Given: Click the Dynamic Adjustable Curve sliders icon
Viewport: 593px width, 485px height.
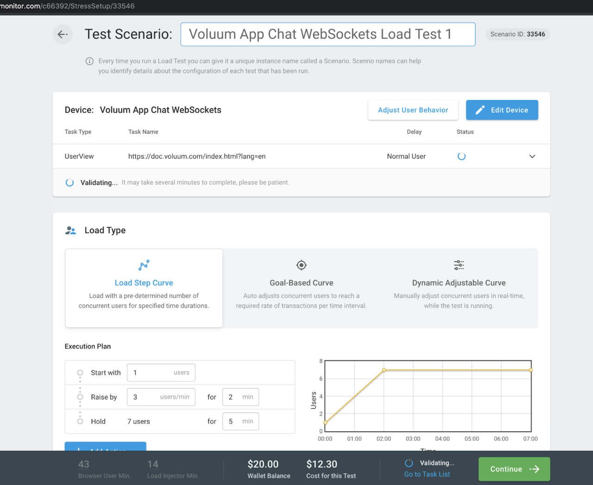Looking at the screenshot, I should [459, 265].
